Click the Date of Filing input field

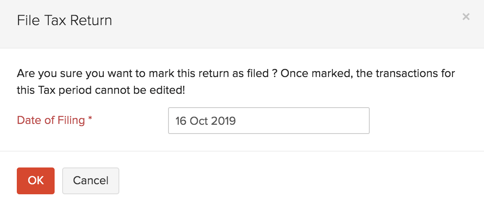coord(268,121)
